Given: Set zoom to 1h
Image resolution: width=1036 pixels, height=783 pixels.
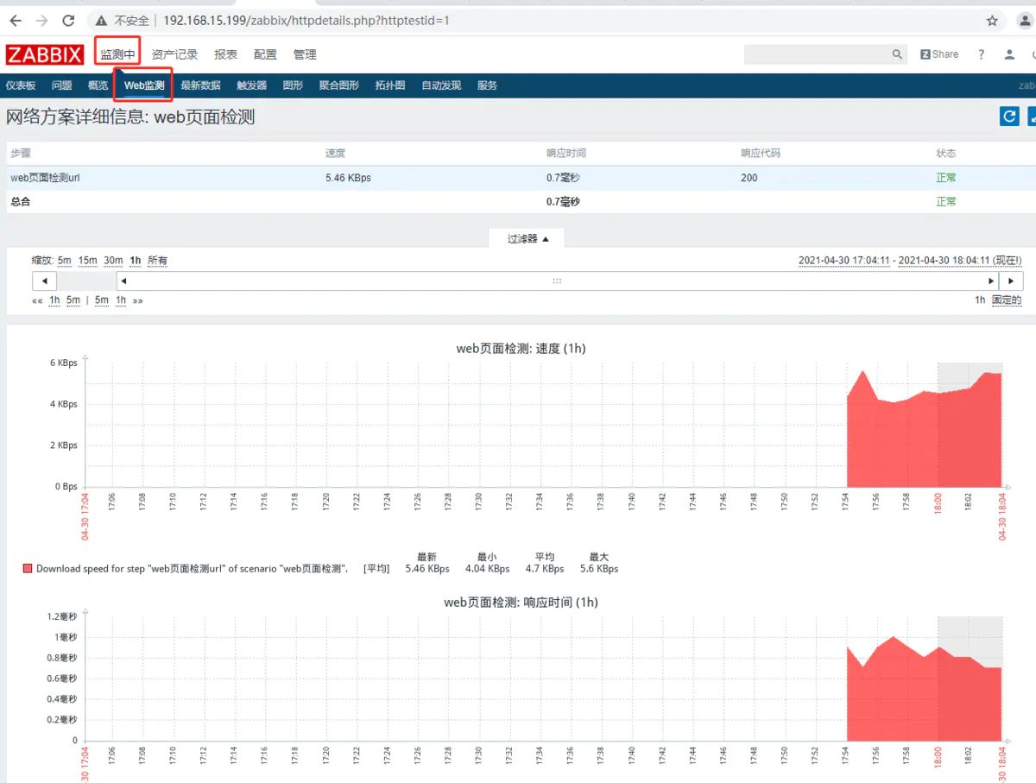Looking at the screenshot, I should click(x=136, y=261).
